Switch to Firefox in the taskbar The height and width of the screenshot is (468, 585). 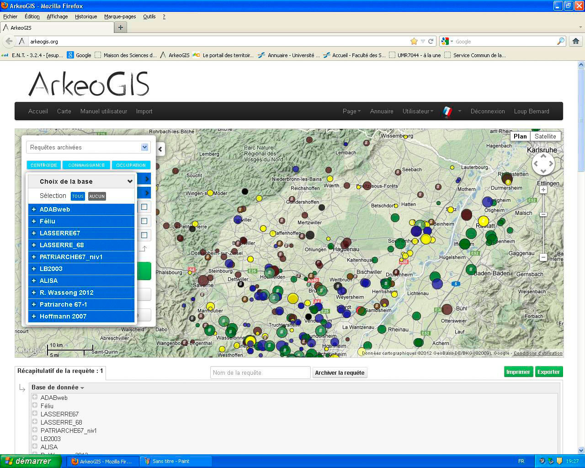(102, 461)
